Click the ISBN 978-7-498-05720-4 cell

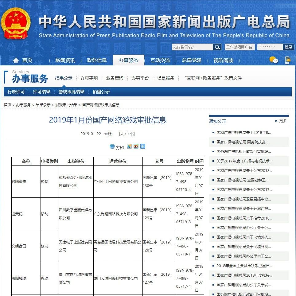point(185,181)
